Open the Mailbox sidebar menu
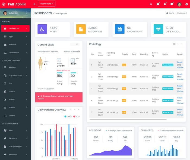 (15, 45)
